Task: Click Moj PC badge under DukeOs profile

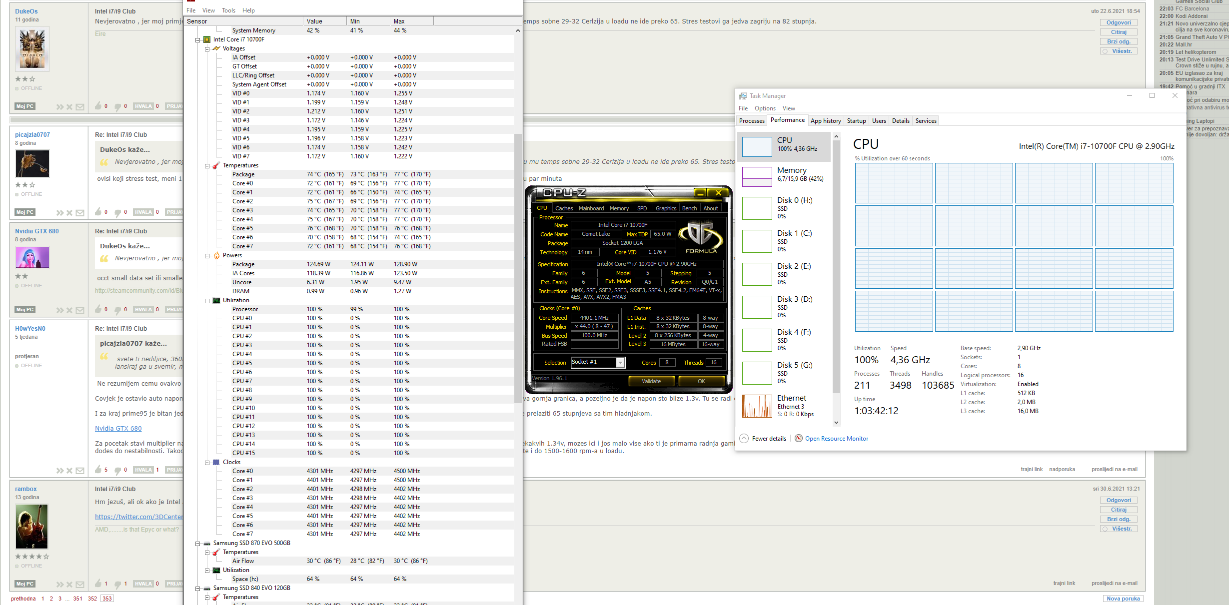Action: point(25,106)
